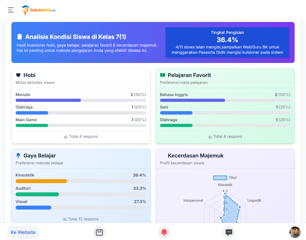
Task: Open the calendar icon in bottom bar
Action: point(99,232)
